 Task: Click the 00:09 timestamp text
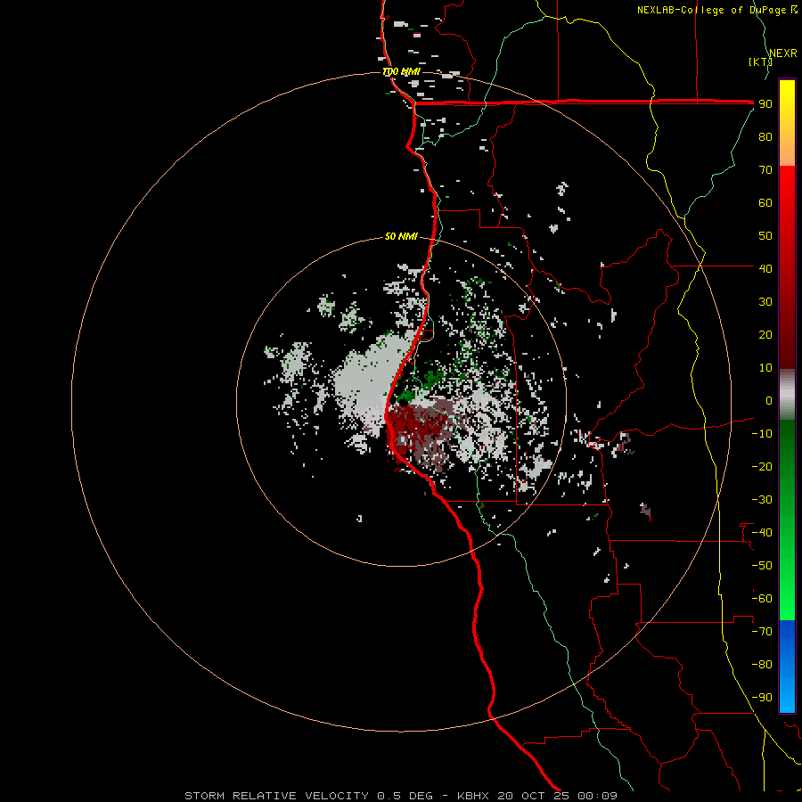click(x=597, y=796)
